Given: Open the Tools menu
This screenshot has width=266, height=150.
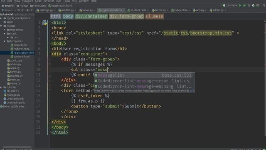Looking at the screenshot, I should pyautogui.click(x=66, y=1).
